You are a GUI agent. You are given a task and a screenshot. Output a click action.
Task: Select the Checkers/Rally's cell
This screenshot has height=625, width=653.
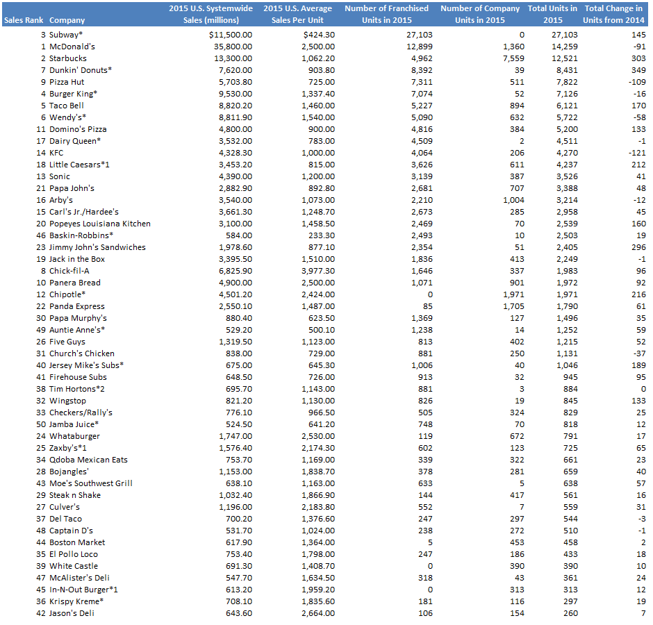coord(81,412)
